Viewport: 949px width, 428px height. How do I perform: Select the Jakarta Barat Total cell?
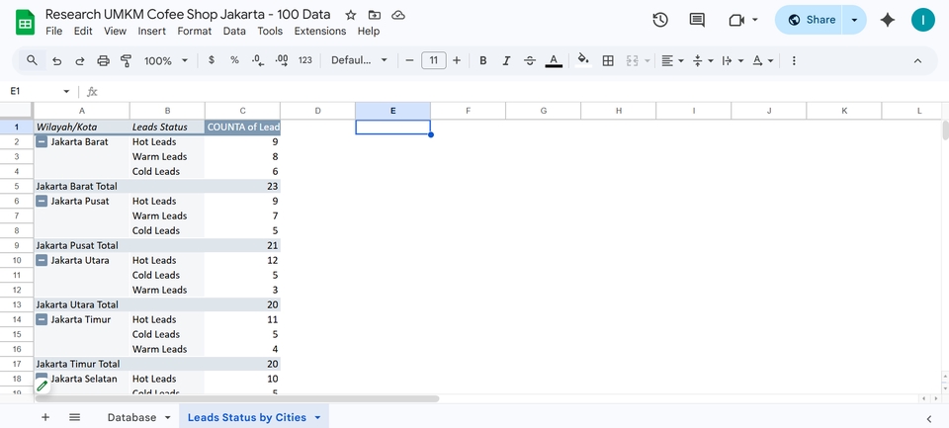(82, 187)
